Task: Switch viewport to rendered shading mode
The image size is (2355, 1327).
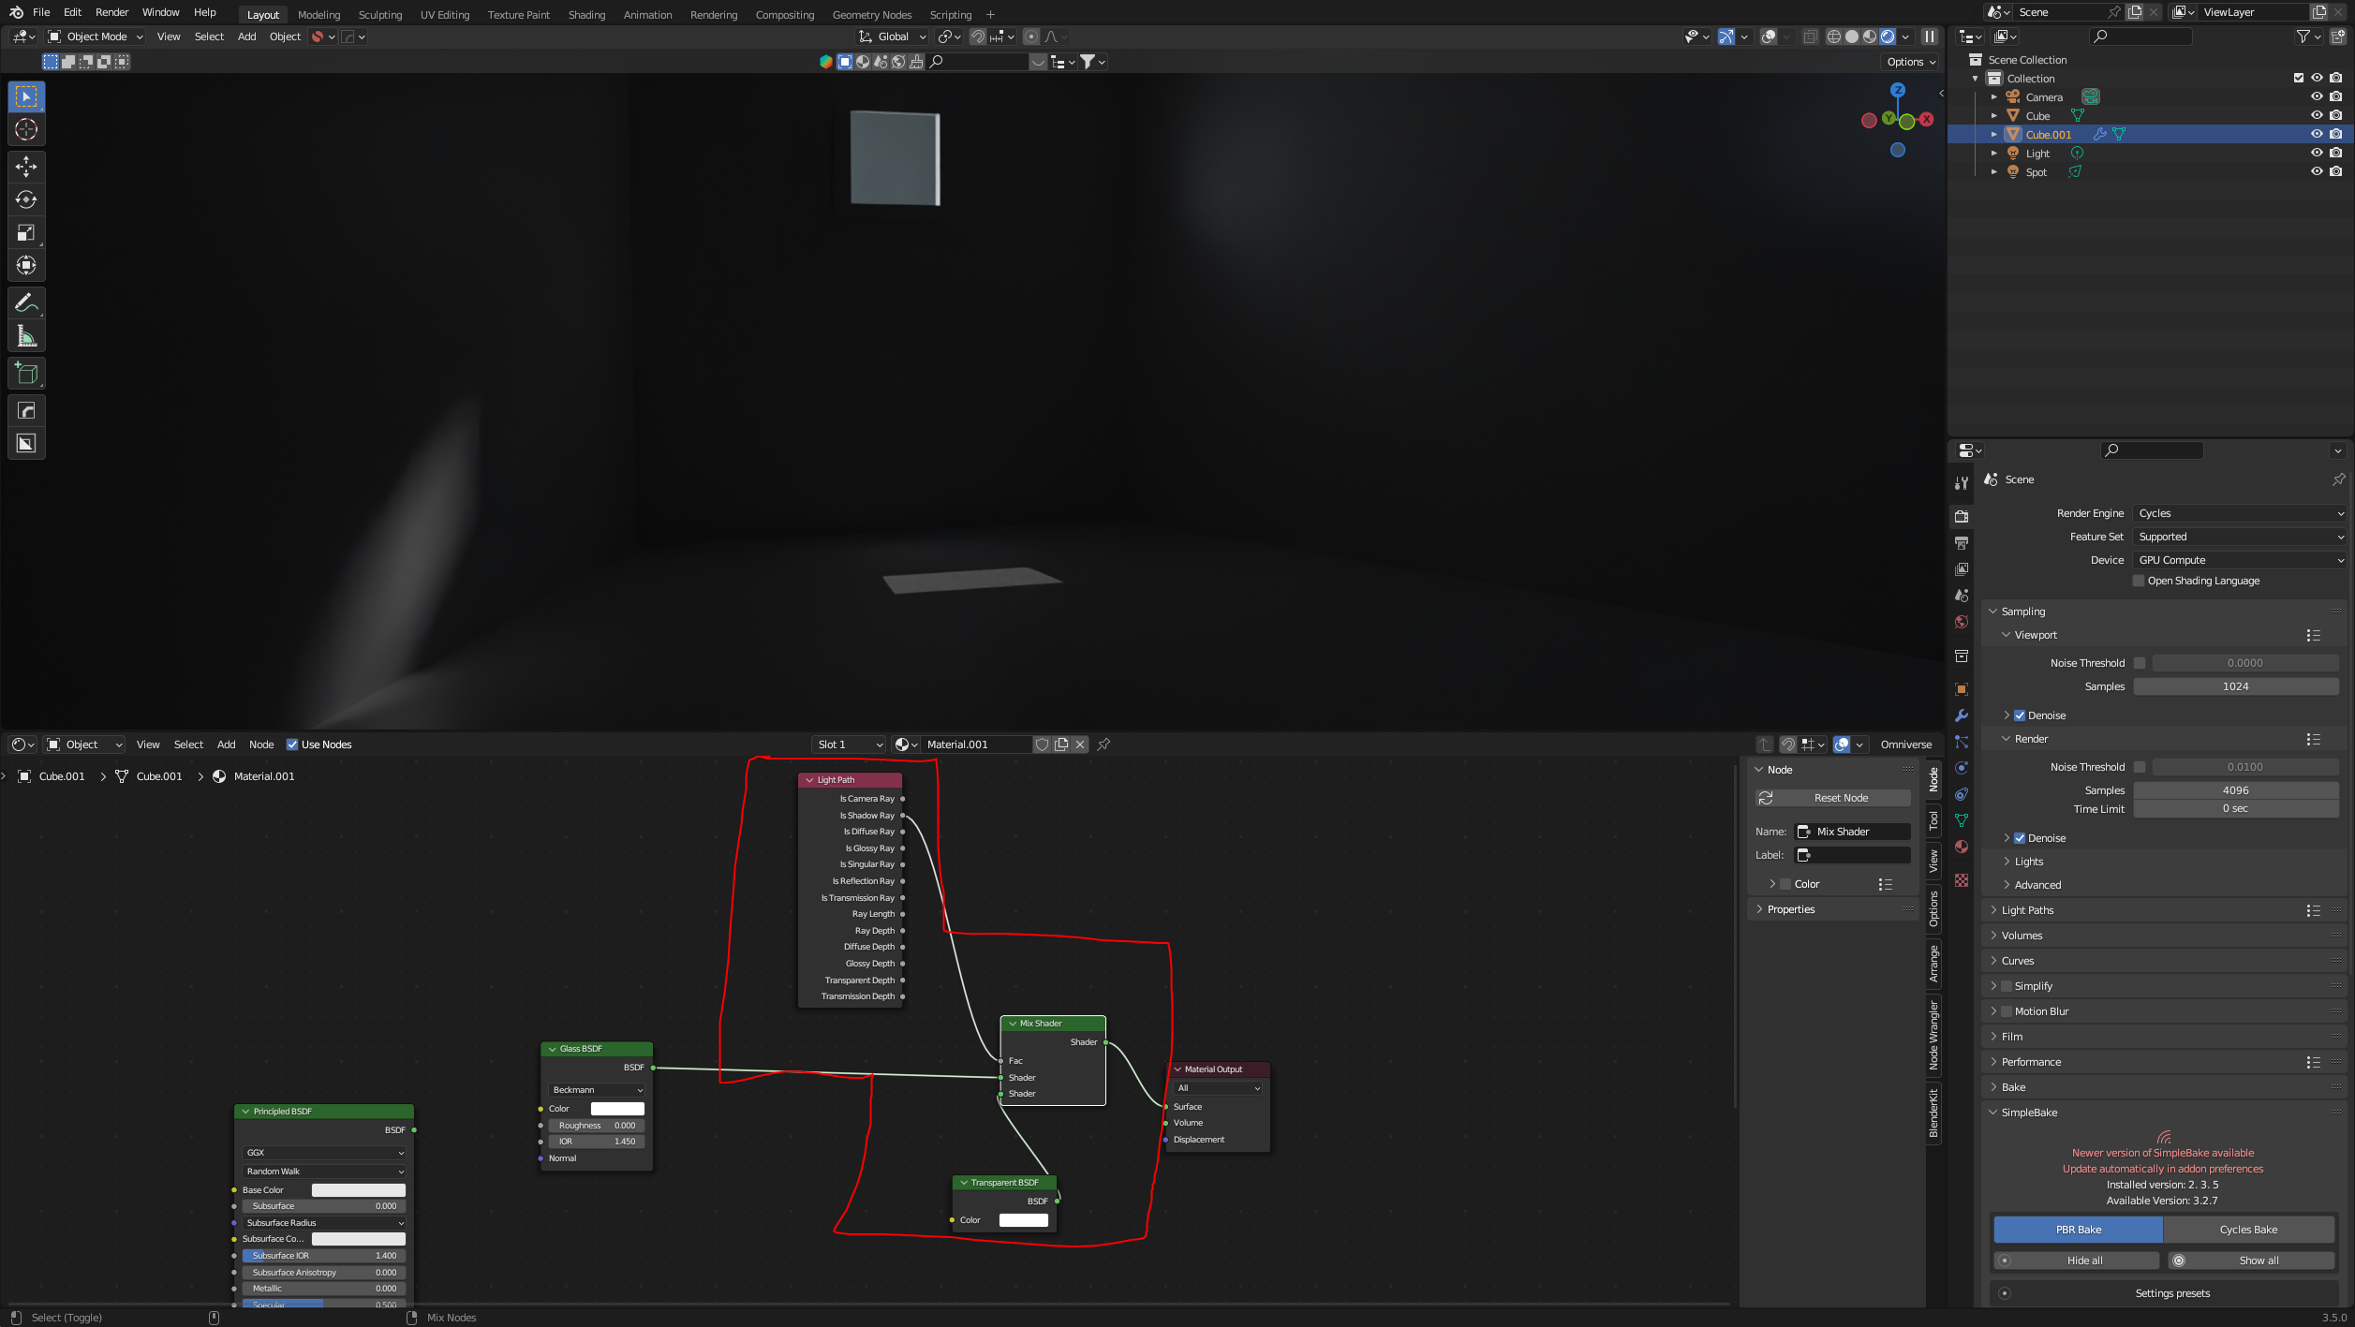Action: [x=1888, y=37]
